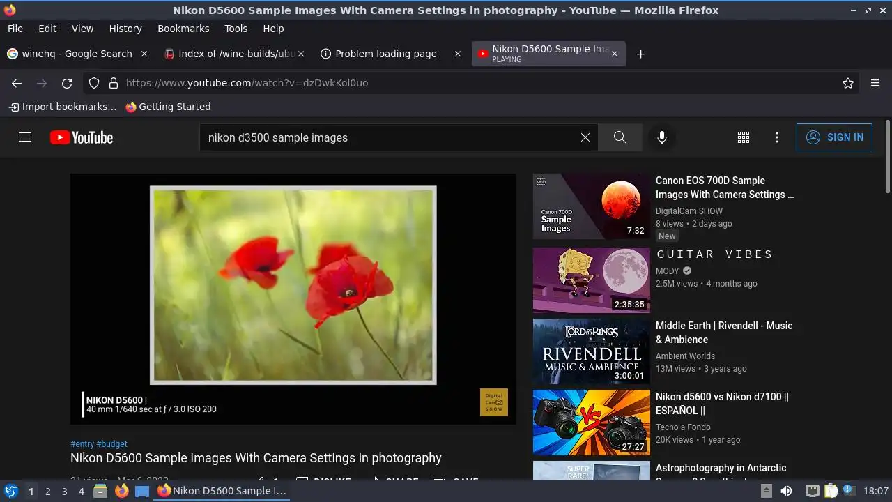The height and width of the screenshot is (502, 892).
Task: Switch to workspace 4
Action: click(82, 492)
